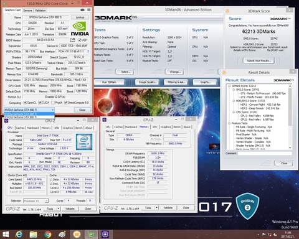The height and width of the screenshot is (239, 299).
Task: Click the Submit Your Results button
Action: coord(259,60)
